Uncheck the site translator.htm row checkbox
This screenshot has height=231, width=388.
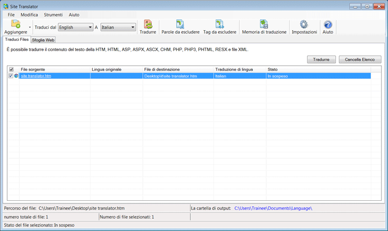coord(11,76)
